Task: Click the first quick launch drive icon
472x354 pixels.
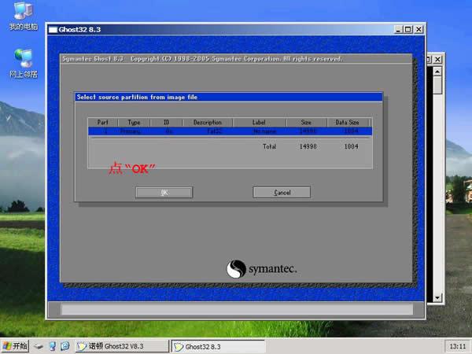Action: (39, 346)
